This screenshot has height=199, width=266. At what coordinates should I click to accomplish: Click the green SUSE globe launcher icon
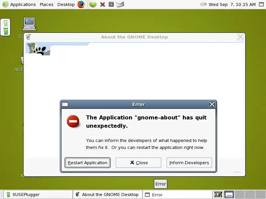93,4
